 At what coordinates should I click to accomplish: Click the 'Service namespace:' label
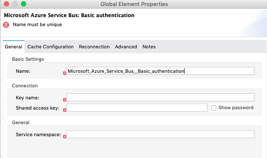coord(38,134)
